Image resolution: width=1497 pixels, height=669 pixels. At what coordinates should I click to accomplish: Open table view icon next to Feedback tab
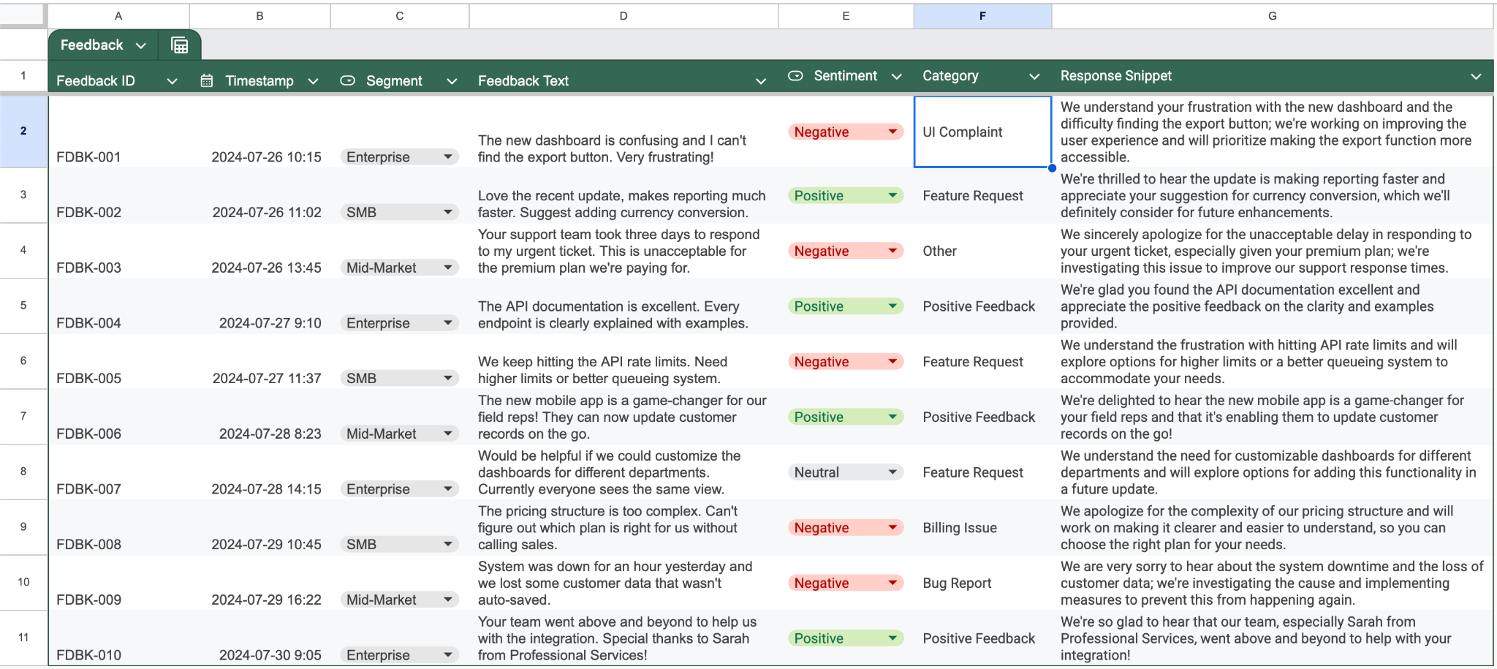click(179, 45)
